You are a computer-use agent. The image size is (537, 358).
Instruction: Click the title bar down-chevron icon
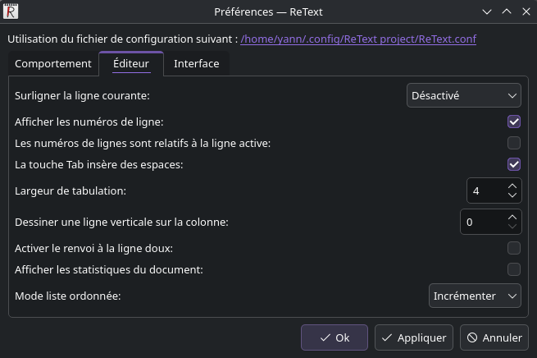tap(488, 11)
